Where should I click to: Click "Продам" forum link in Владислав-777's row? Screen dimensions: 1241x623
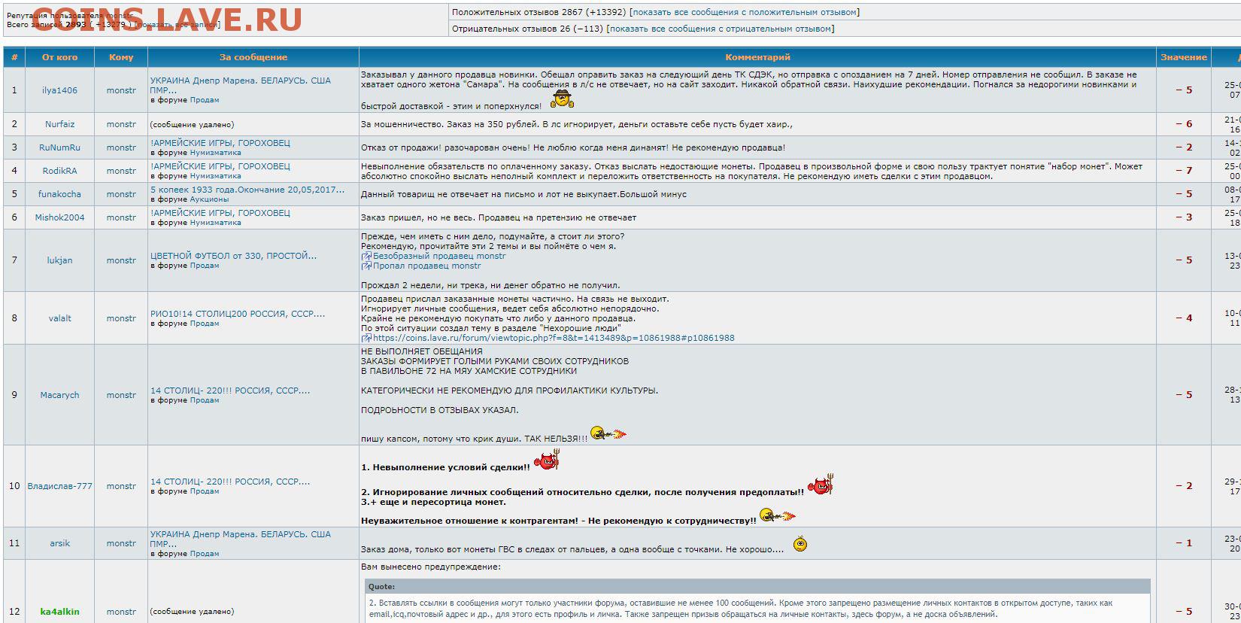[205, 491]
